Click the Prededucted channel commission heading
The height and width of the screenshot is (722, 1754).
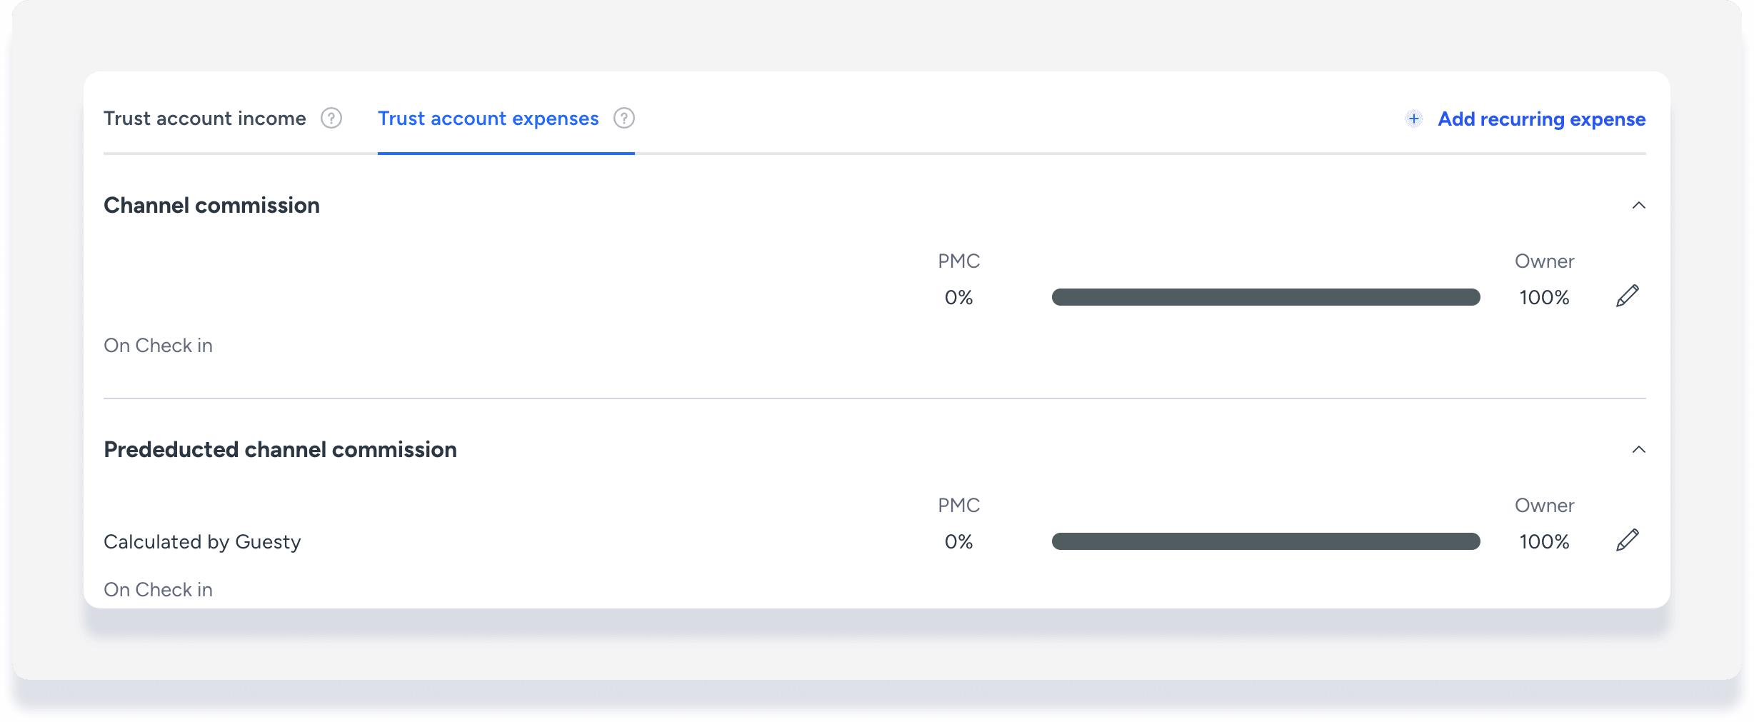[x=280, y=450]
